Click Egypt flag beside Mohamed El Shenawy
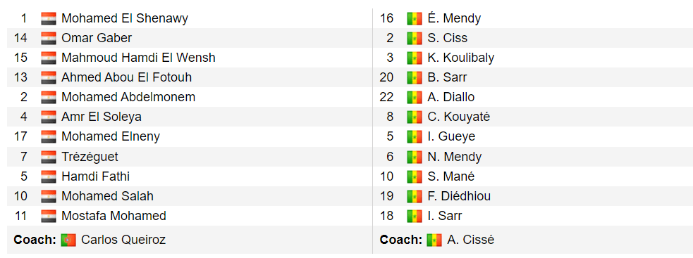Viewport: 693px width, 258px height. pyautogui.click(x=48, y=18)
